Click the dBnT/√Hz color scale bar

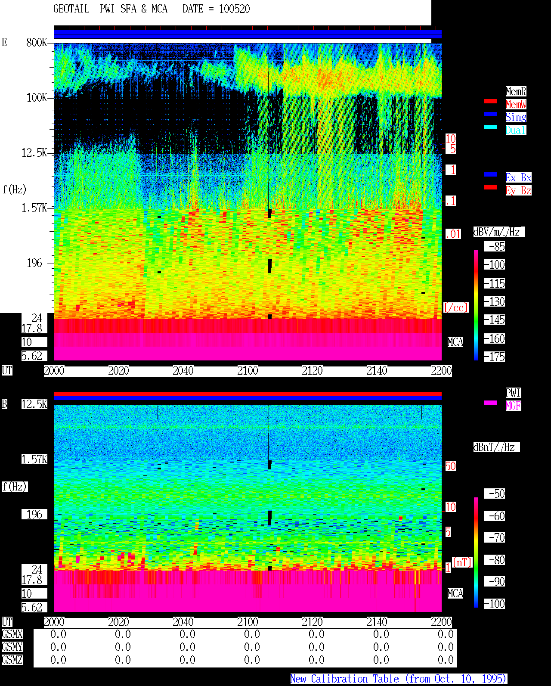[x=476, y=553]
